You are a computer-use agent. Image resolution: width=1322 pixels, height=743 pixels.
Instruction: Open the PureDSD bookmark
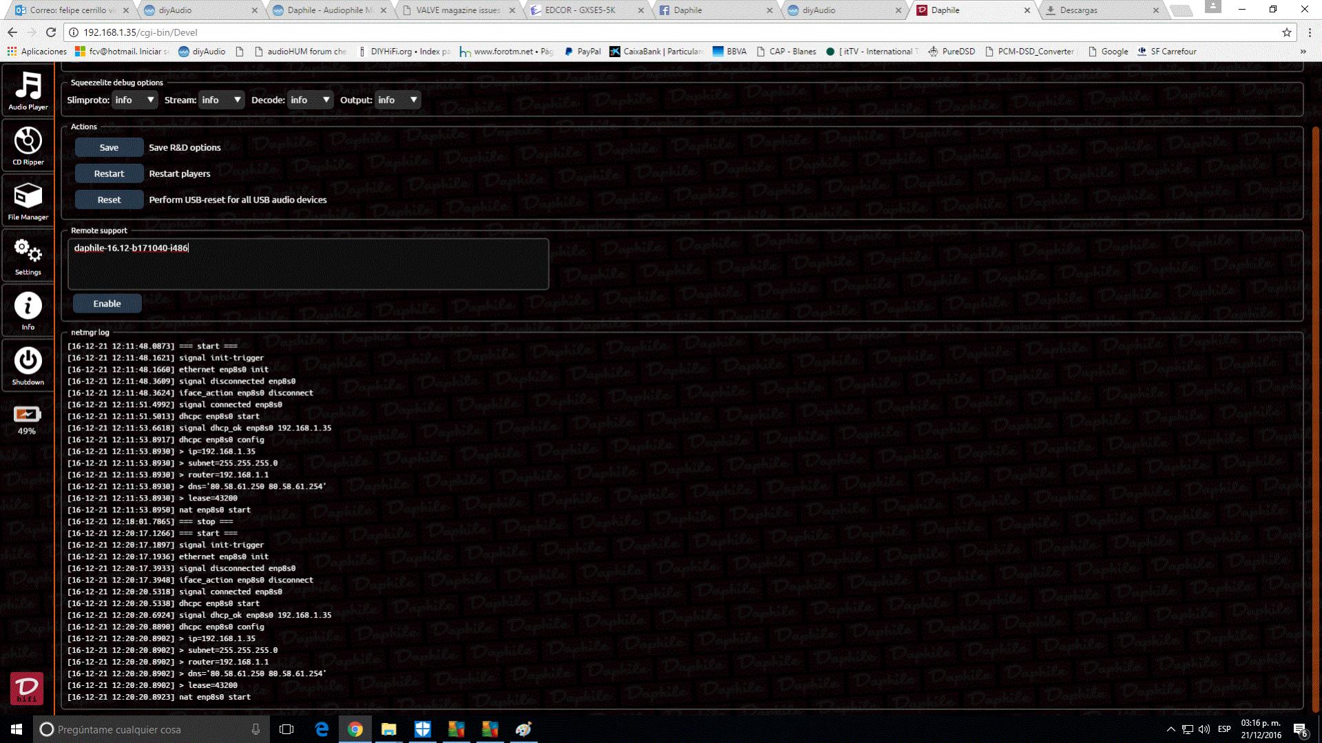pos(951,52)
